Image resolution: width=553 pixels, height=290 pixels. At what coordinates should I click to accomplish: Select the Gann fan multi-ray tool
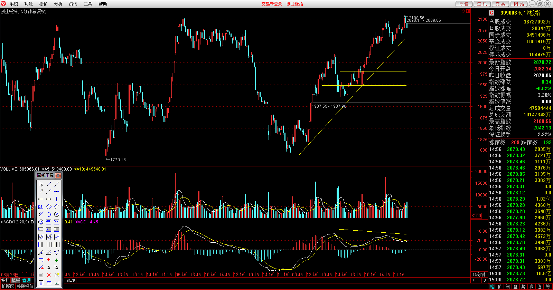[x=49, y=252]
